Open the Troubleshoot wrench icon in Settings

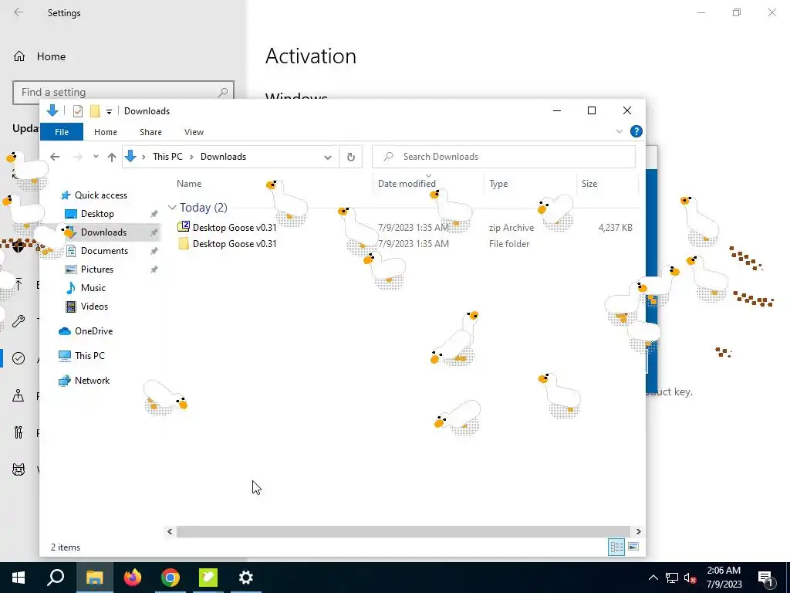[x=19, y=321]
